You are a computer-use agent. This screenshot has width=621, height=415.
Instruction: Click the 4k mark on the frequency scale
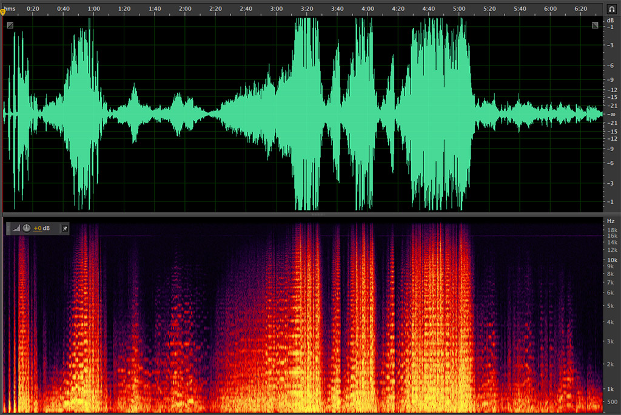coord(611,322)
